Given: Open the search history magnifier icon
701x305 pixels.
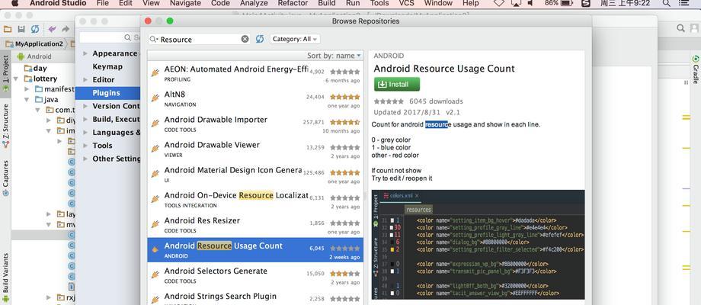Looking at the screenshot, I should [x=154, y=40].
